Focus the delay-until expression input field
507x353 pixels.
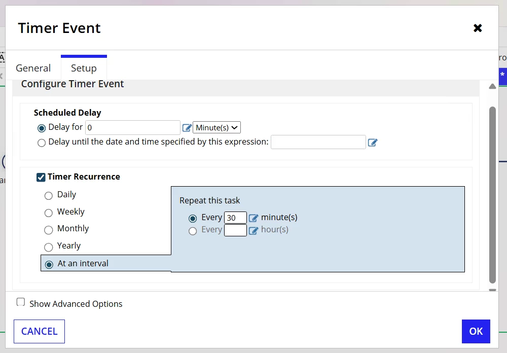[318, 142]
